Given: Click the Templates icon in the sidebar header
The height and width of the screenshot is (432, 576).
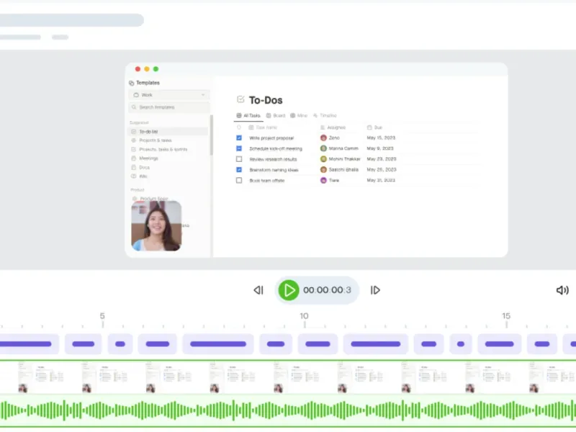Looking at the screenshot, I should click(132, 83).
